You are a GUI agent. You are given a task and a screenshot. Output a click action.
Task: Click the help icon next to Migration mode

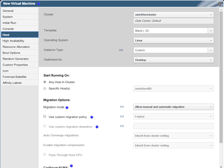(67, 108)
